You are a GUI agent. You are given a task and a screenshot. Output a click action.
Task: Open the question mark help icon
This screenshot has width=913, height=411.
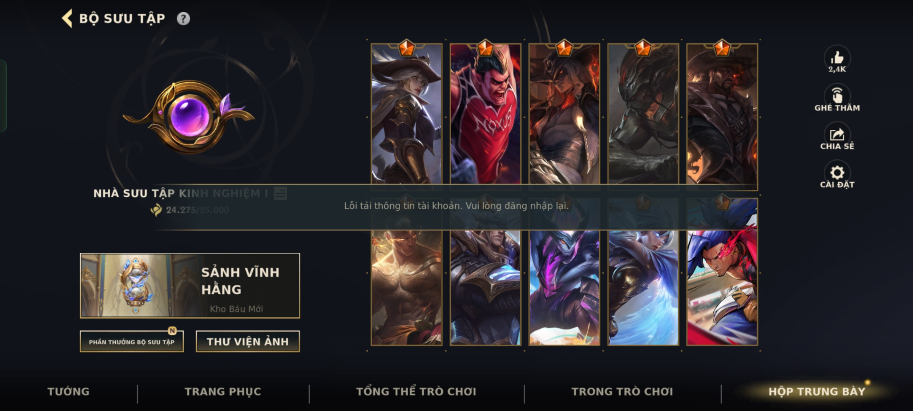[x=183, y=19]
